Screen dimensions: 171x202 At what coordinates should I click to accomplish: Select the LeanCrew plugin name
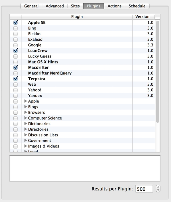[x=38, y=51]
